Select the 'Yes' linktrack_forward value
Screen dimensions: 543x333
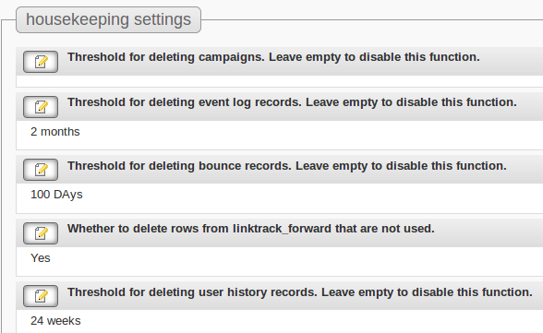coord(41,258)
